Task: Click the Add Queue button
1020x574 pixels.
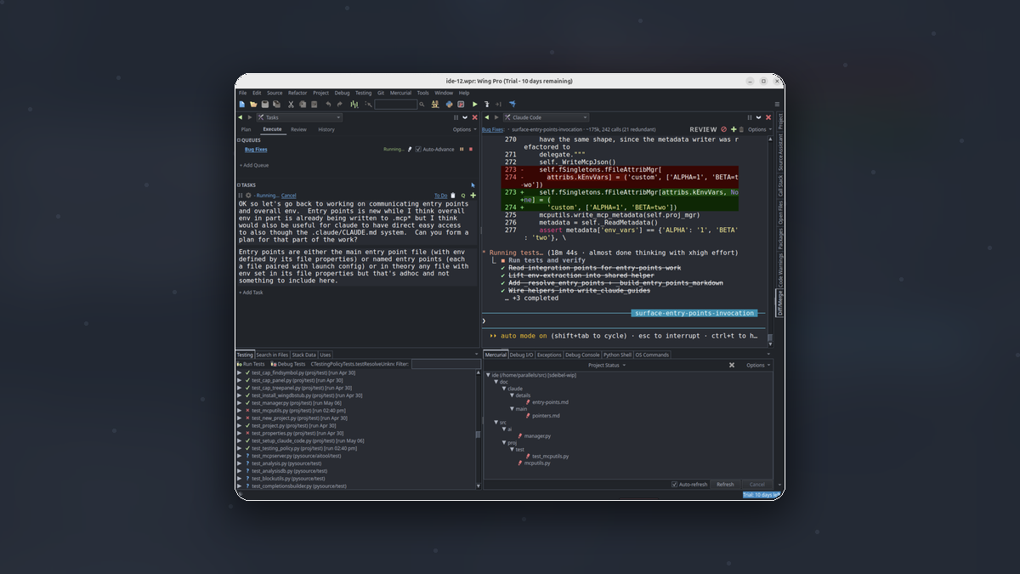Action: (254, 165)
